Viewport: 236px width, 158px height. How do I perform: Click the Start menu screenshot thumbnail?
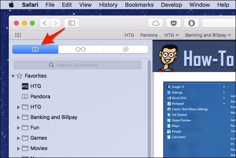[x=200, y=119]
